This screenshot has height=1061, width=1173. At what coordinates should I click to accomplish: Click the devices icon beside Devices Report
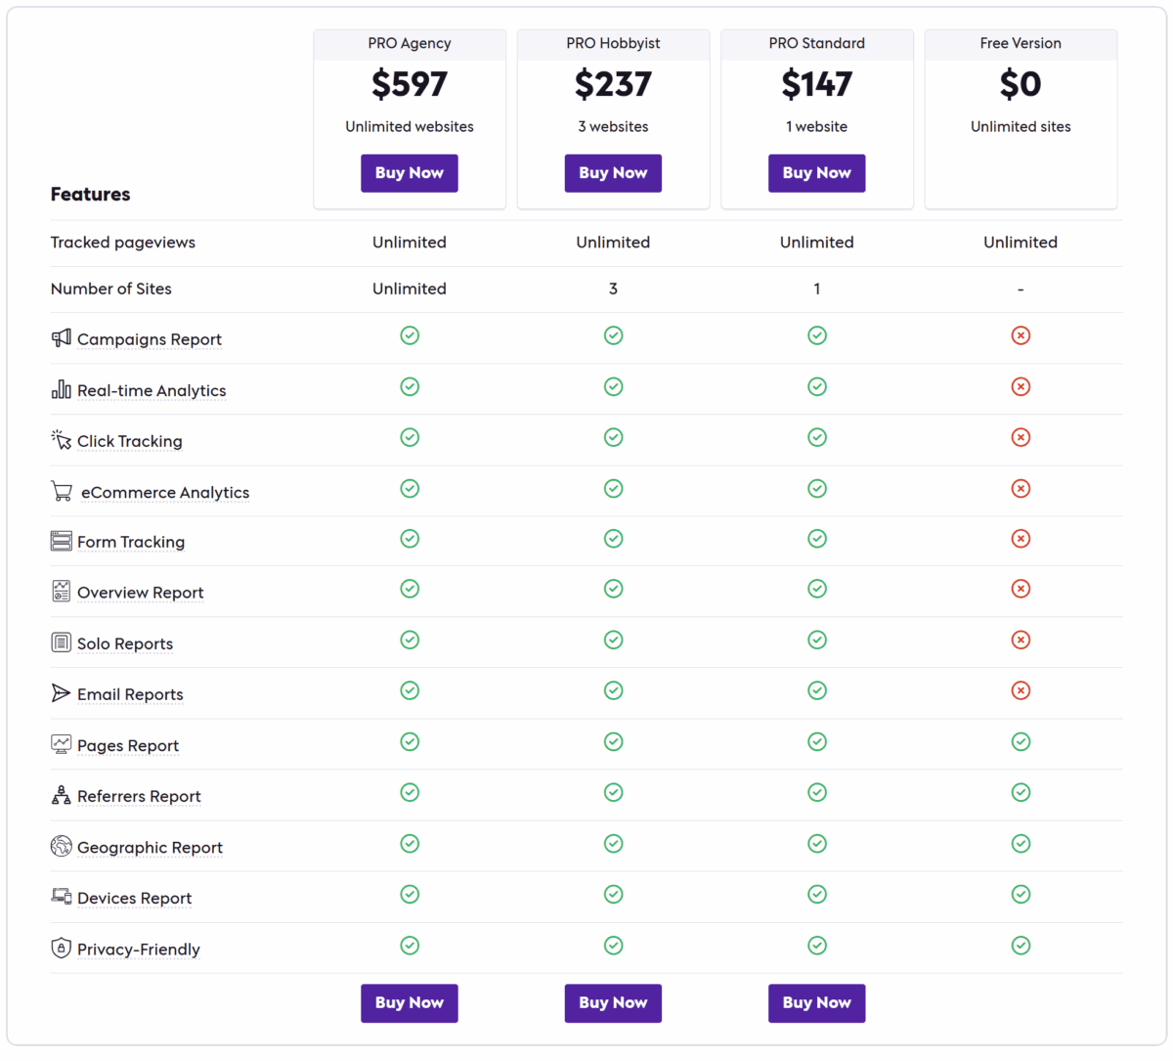pos(62,897)
